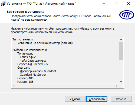Click the up arrow of the vertical scrollbar
Viewport: 135px width, 105px height.
[x=121, y=40]
